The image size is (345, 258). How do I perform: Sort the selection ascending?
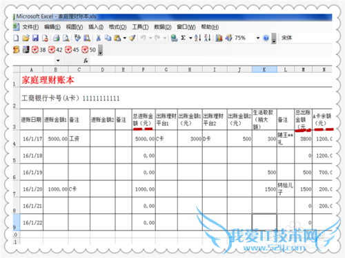pyautogui.click(x=198, y=38)
